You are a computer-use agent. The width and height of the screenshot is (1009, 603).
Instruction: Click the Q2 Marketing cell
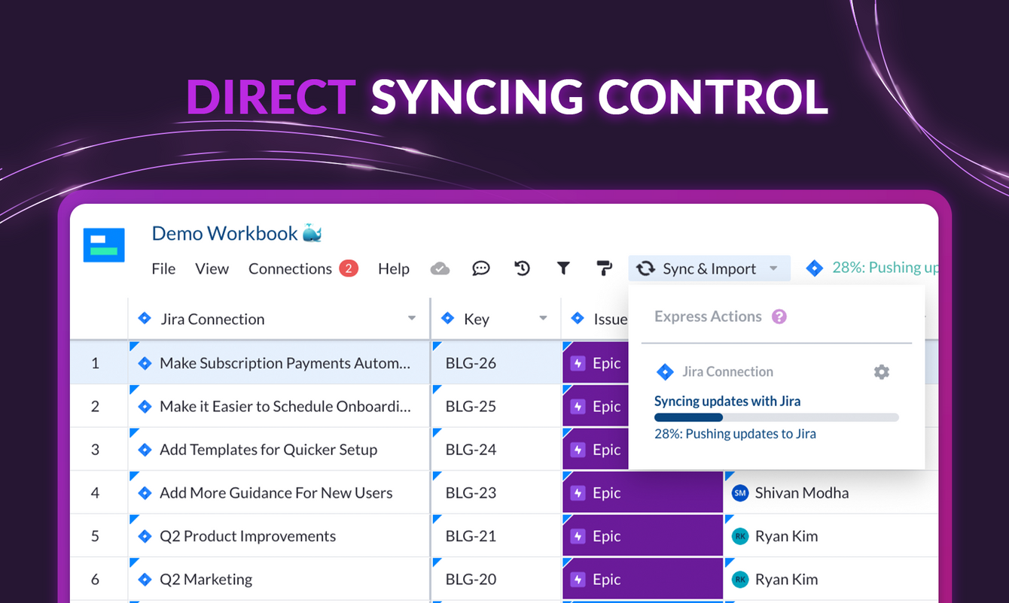click(279, 580)
